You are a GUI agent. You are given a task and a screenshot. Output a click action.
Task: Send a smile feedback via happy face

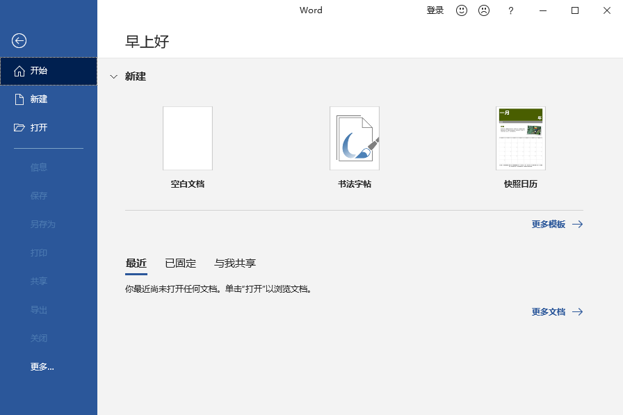461,10
